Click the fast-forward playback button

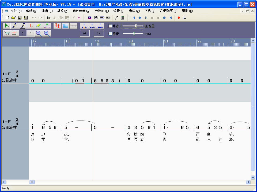[x=164, y=18]
